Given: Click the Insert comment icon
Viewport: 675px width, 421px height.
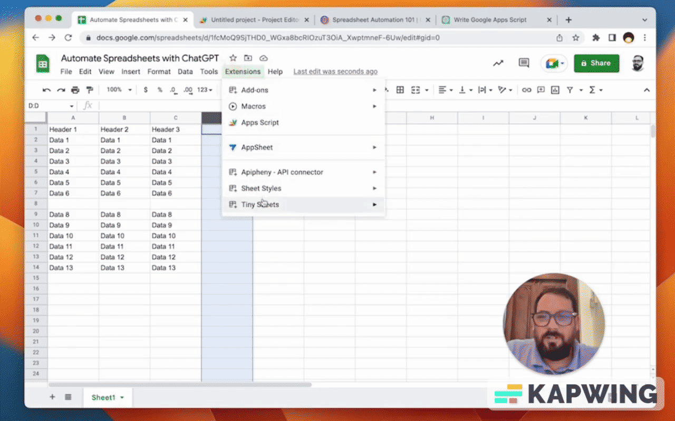Looking at the screenshot, I should coord(541,90).
